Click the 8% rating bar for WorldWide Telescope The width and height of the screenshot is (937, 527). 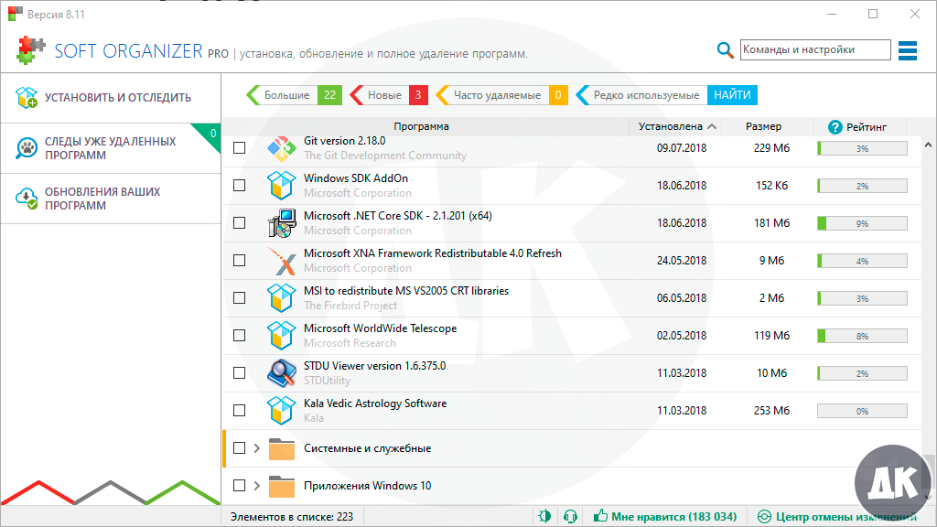[x=862, y=336]
